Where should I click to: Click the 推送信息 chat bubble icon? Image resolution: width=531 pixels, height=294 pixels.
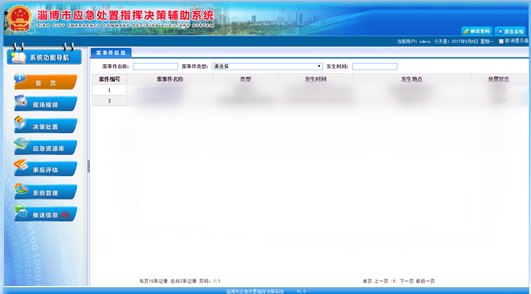pos(21,213)
